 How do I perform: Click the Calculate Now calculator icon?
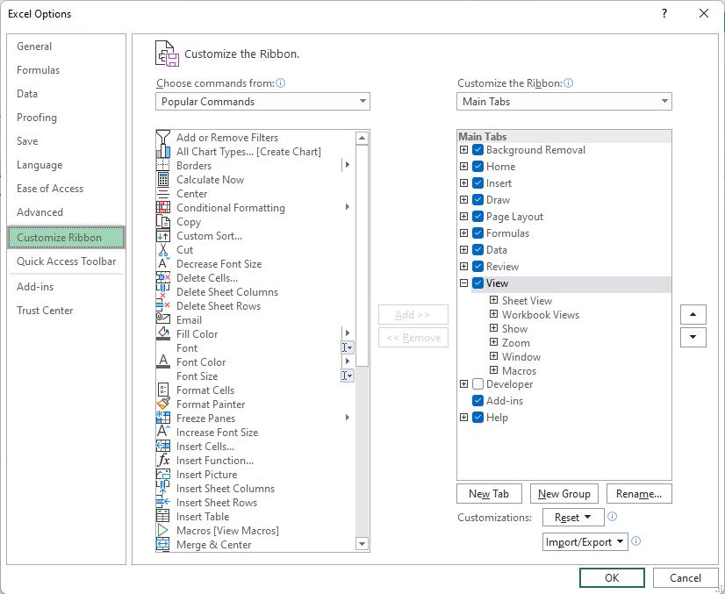click(x=162, y=179)
